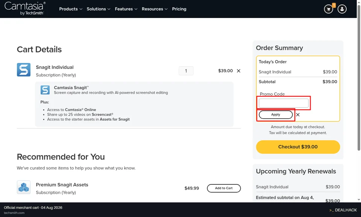
Task: Remove Snagit Individual from cart
Action: tap(238, 71)
